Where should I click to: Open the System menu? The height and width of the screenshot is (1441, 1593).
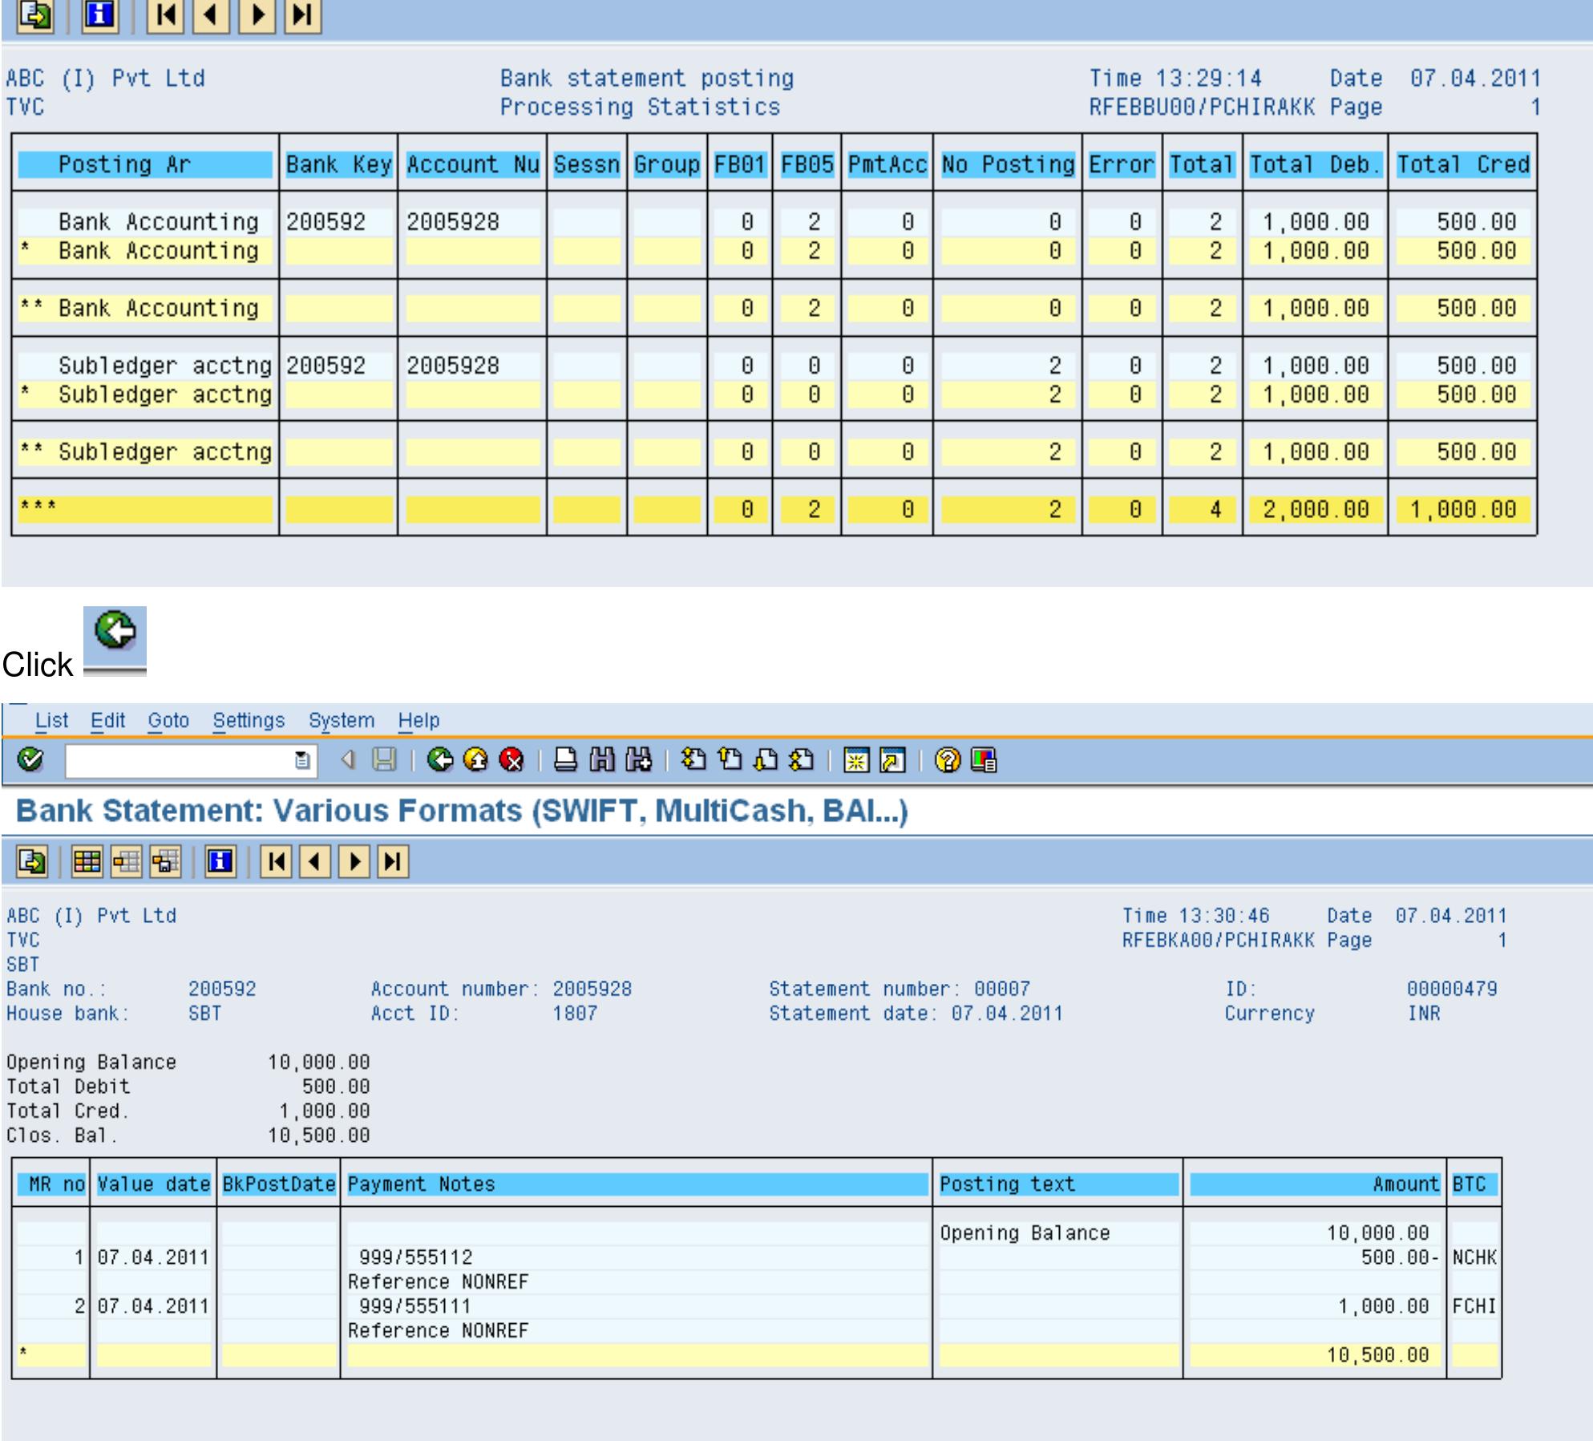point(342,720)
